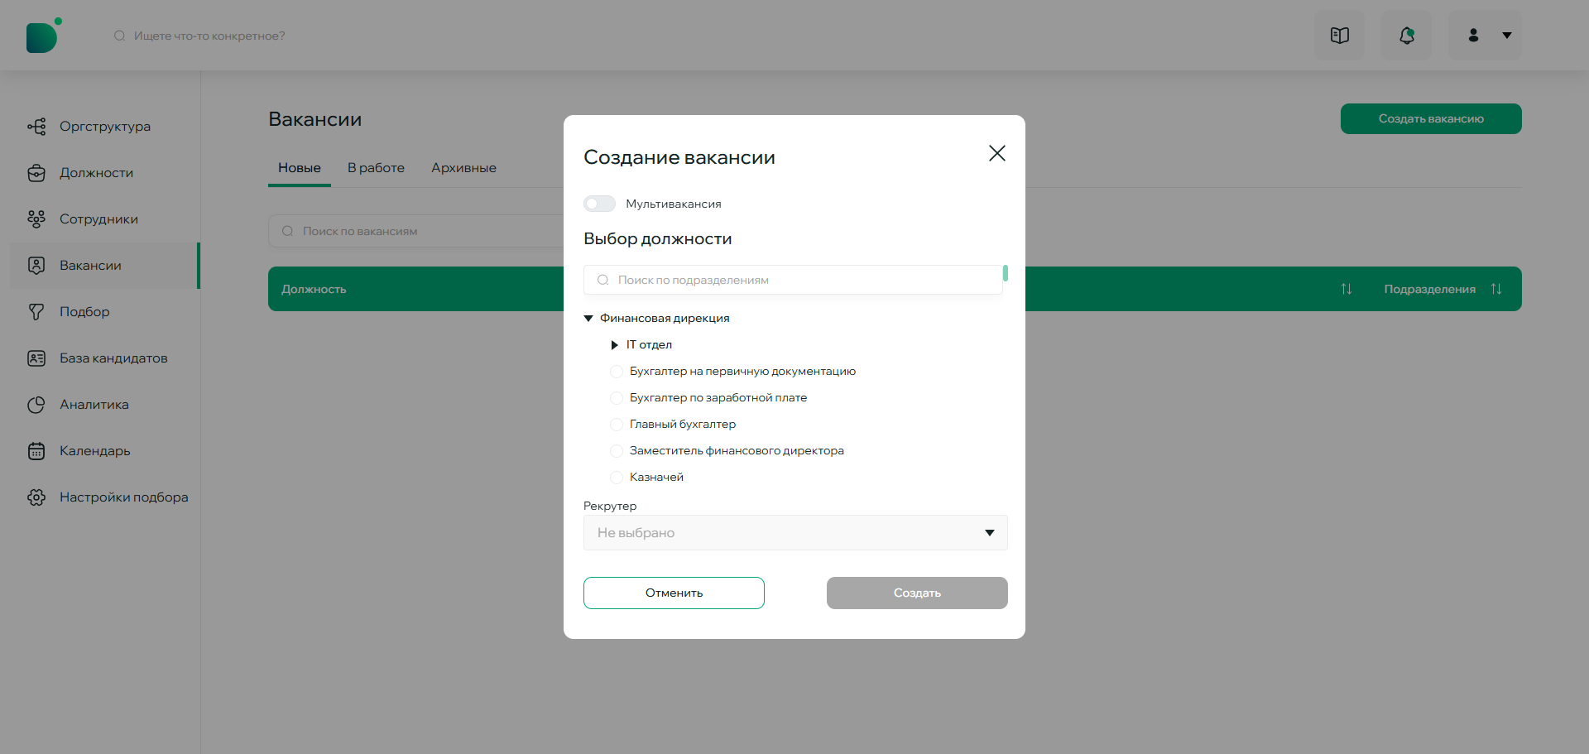The image size is (1589, 754).
Task: Click the IT отдел label
Action: point(649,345)
